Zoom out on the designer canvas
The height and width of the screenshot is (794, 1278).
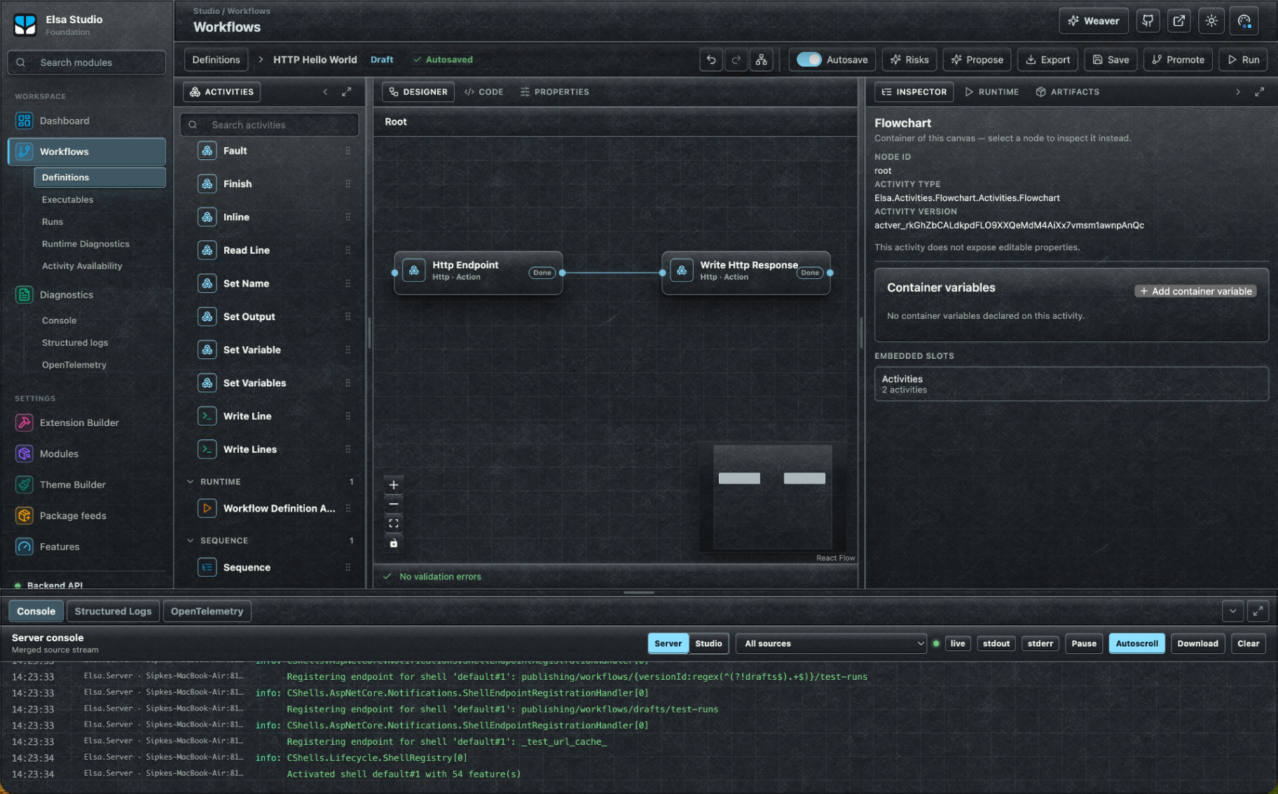(x=394, y=504)
